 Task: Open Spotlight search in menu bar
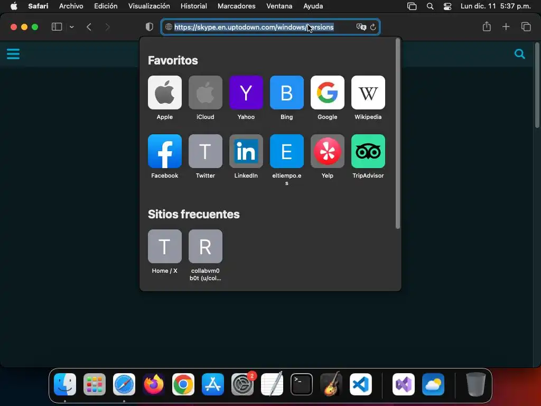point(430,6)
